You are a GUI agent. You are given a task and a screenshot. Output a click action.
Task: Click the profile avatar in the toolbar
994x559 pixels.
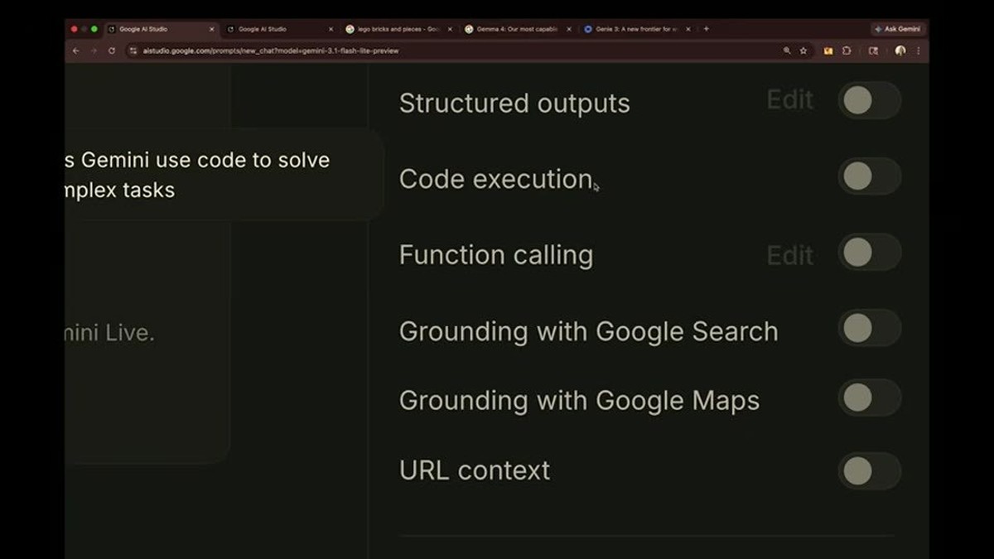coord(900,51)
